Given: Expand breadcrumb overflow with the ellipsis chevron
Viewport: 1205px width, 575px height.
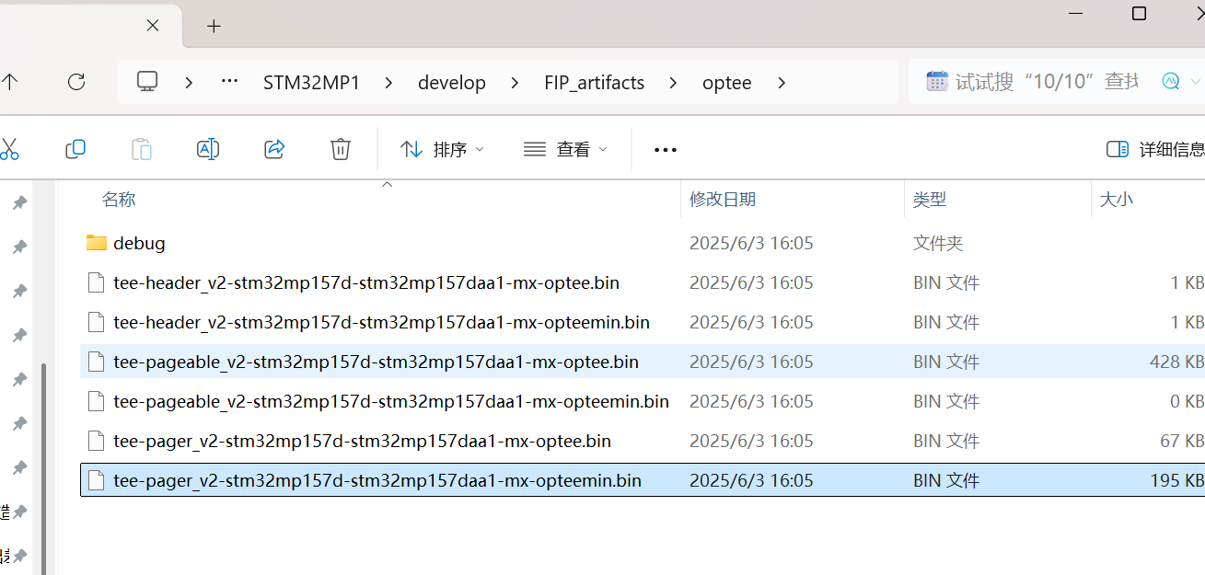Looking at the screenshot, I should [x=228, y=82].
